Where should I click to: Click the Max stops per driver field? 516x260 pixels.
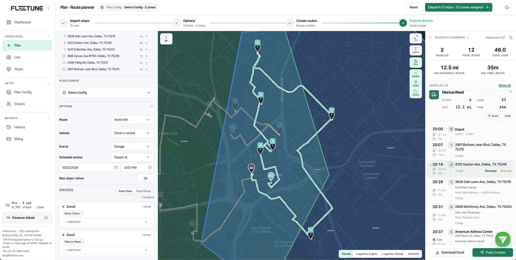(x=145, y=178)
